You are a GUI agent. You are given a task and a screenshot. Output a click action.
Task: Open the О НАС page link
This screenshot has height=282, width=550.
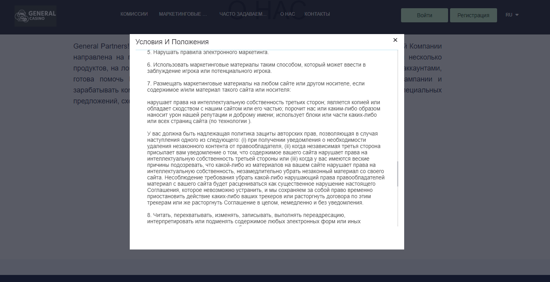pos(287,14)
